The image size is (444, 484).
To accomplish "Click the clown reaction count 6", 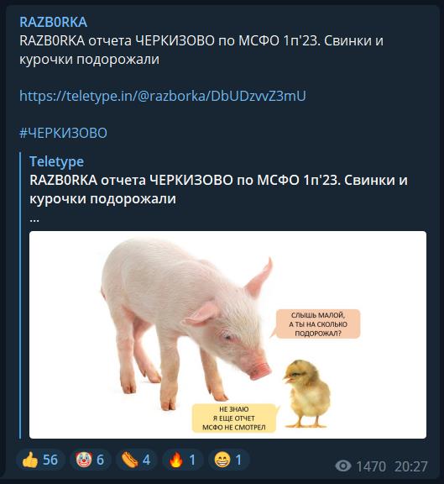I will point(100,460).
